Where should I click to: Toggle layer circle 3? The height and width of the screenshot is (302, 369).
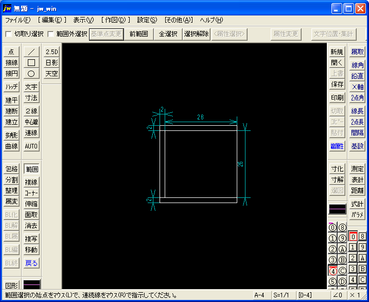(332, 260)
